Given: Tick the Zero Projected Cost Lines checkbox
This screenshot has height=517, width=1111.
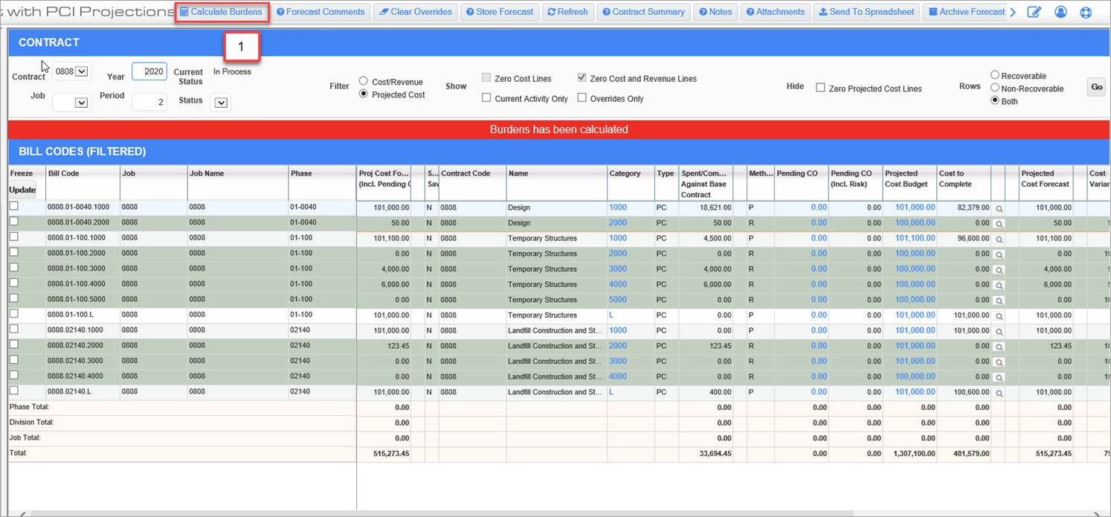Looking at the screenshot, I should coord(820,88).
